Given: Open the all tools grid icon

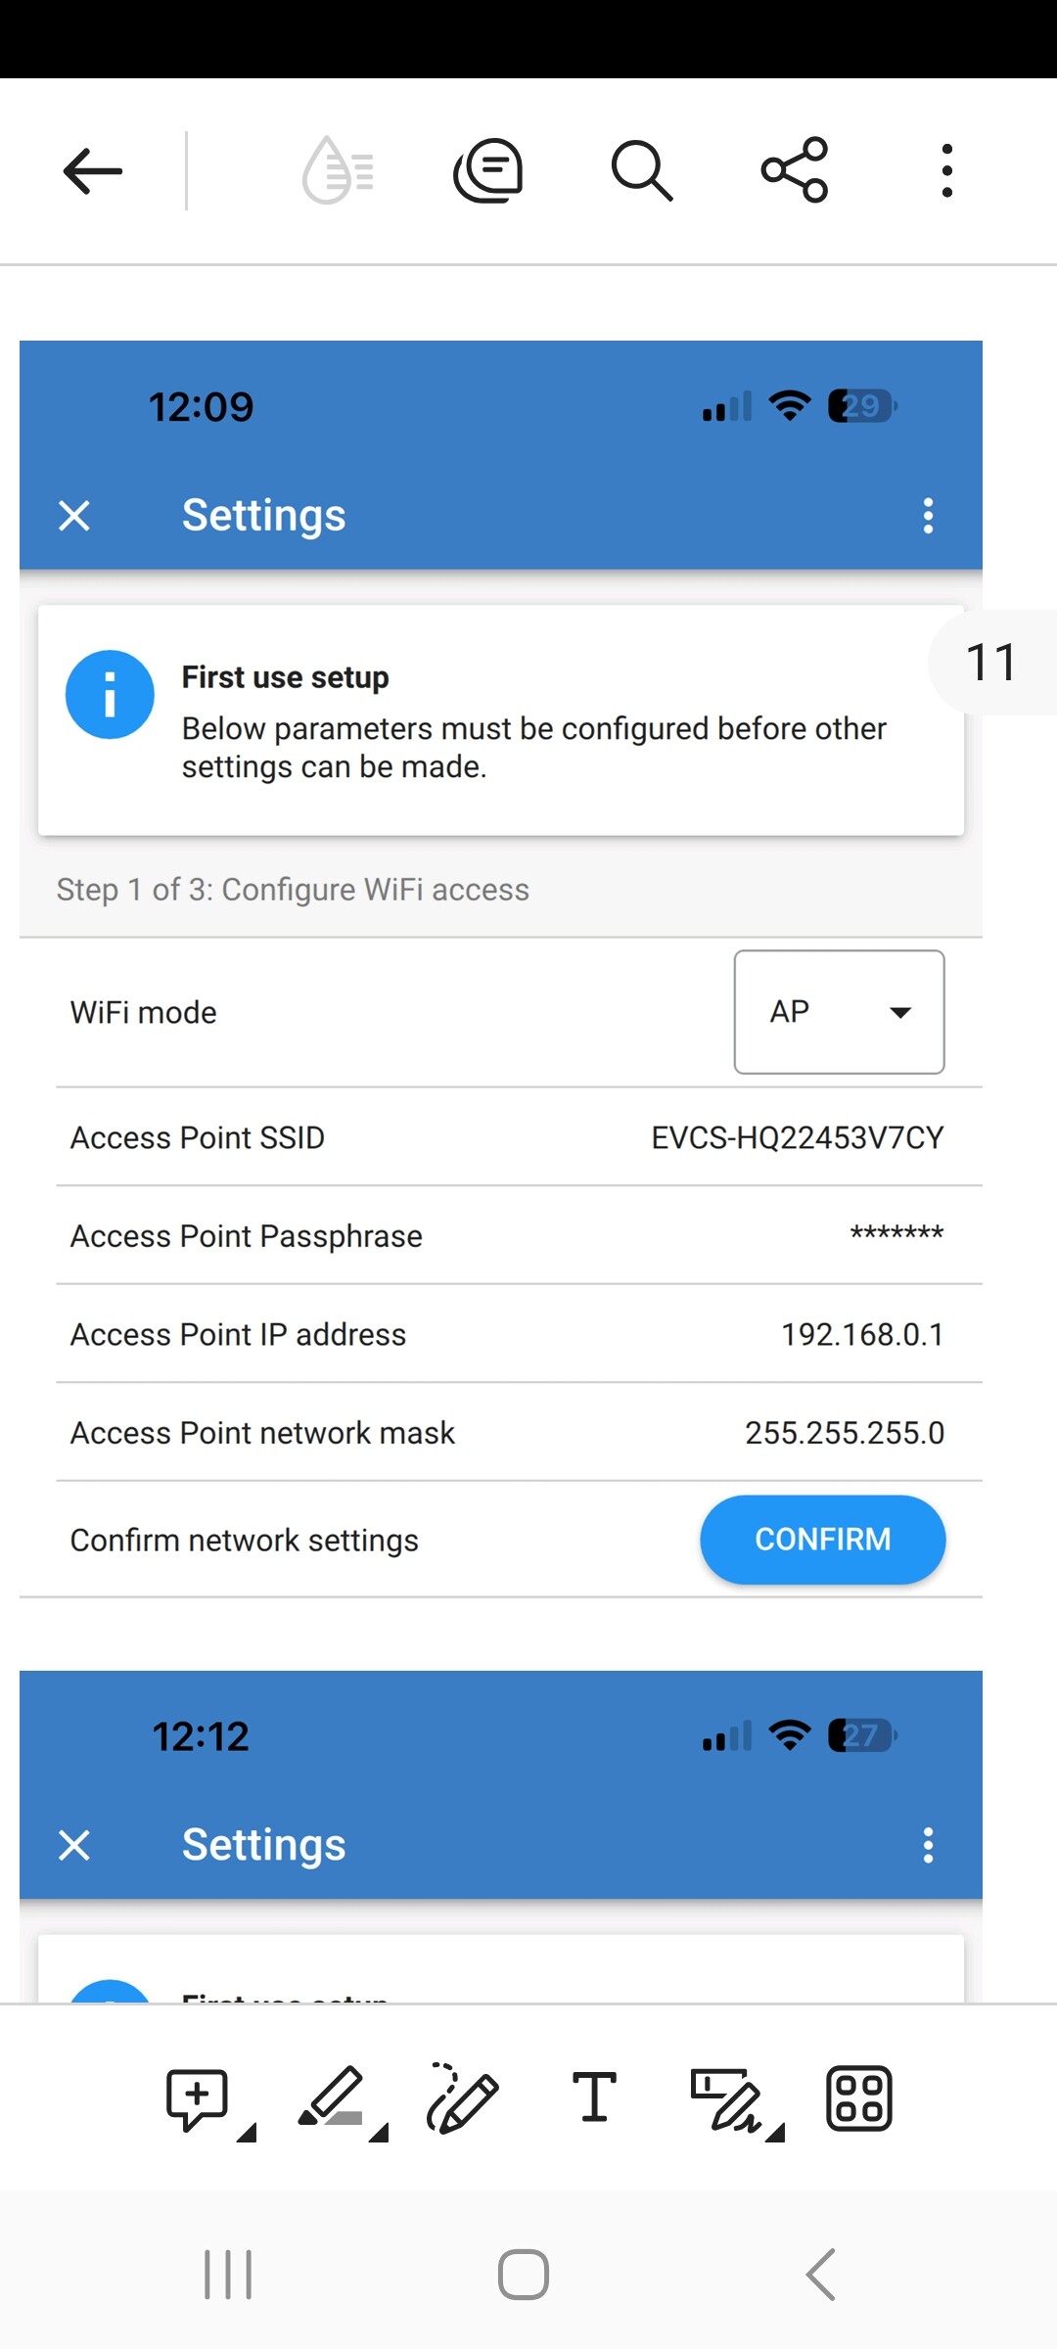Looking at the screenshot, I should pyautogui.click(x=858, y=2098).
